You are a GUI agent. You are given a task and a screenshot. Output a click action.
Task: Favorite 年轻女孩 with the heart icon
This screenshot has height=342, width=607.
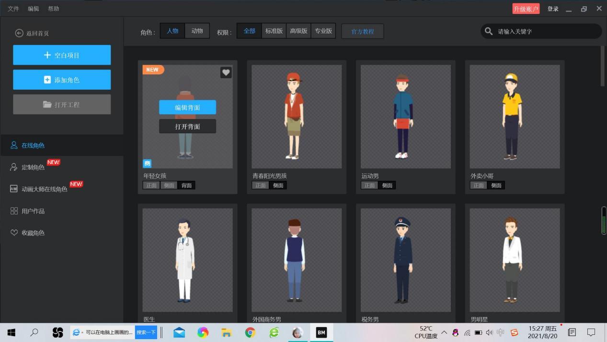pyautogui.click(x=226, y=72)
